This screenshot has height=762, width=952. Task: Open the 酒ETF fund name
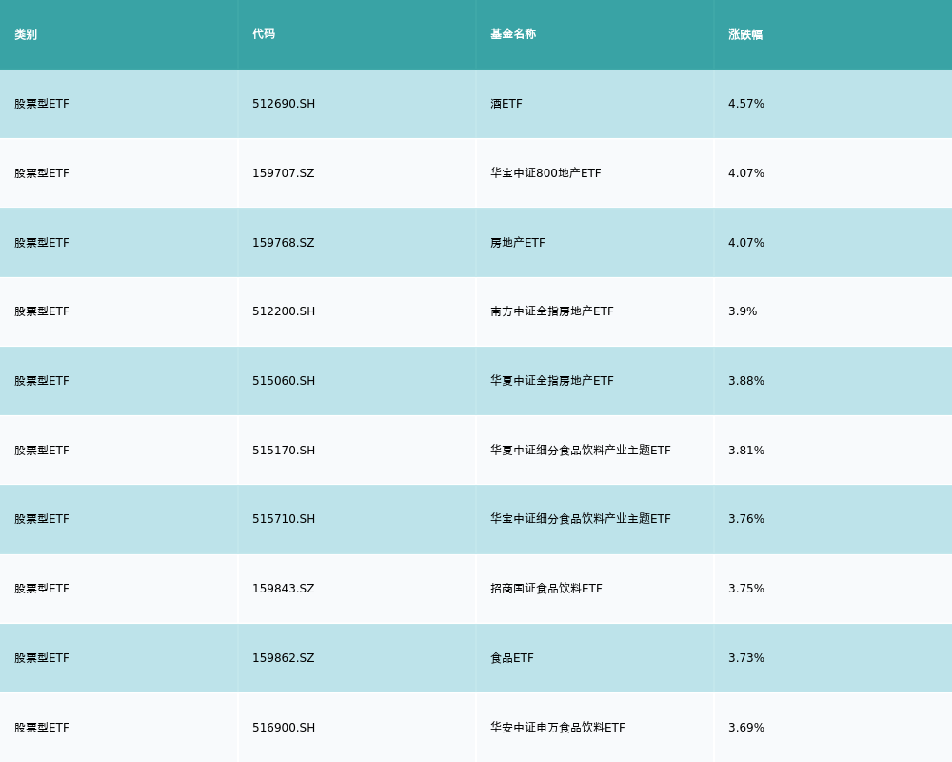click(506, 104)
